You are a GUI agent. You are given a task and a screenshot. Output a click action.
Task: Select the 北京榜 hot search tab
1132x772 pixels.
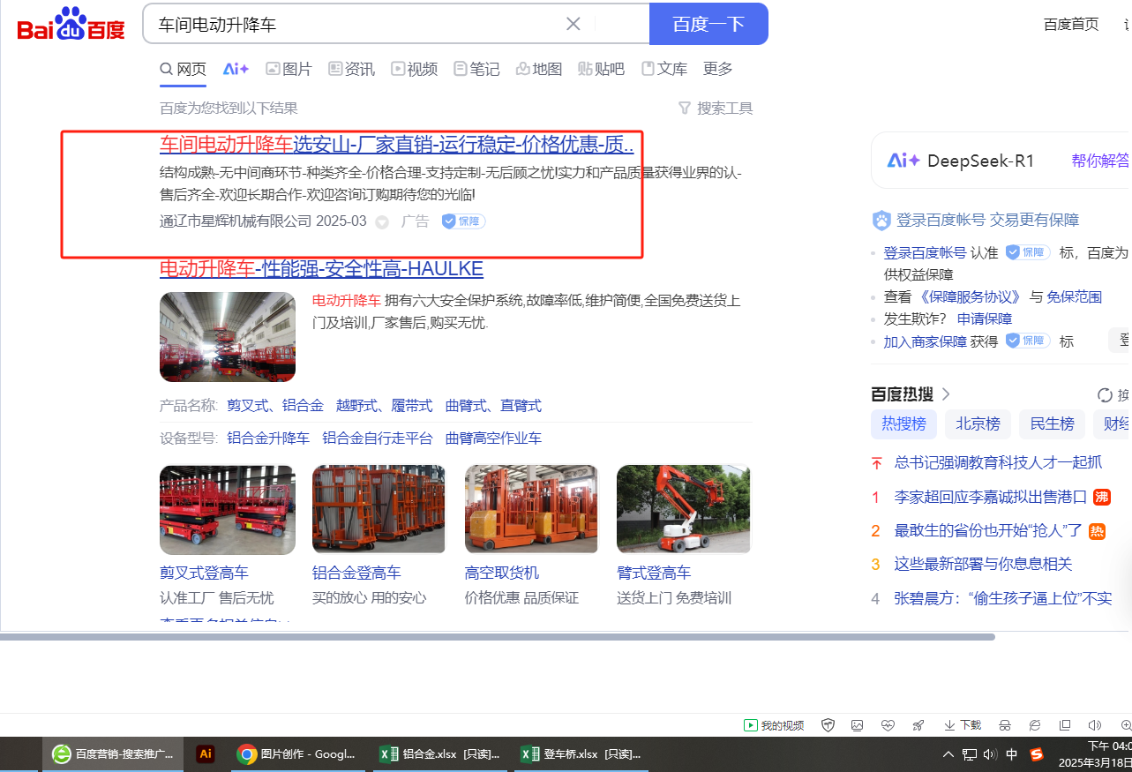[x=978, y=424]
